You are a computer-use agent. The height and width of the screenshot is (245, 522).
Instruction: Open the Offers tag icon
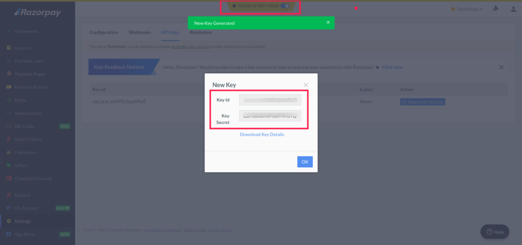(9, 166)
